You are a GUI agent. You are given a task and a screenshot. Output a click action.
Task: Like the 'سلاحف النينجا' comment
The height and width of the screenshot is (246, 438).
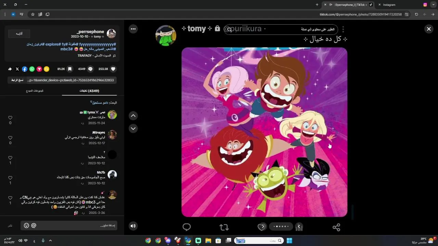pos(10,158)
